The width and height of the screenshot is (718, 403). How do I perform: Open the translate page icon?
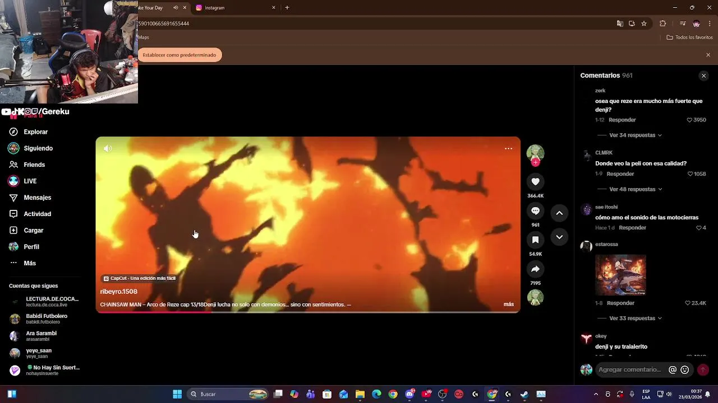(x=620, y=24)
